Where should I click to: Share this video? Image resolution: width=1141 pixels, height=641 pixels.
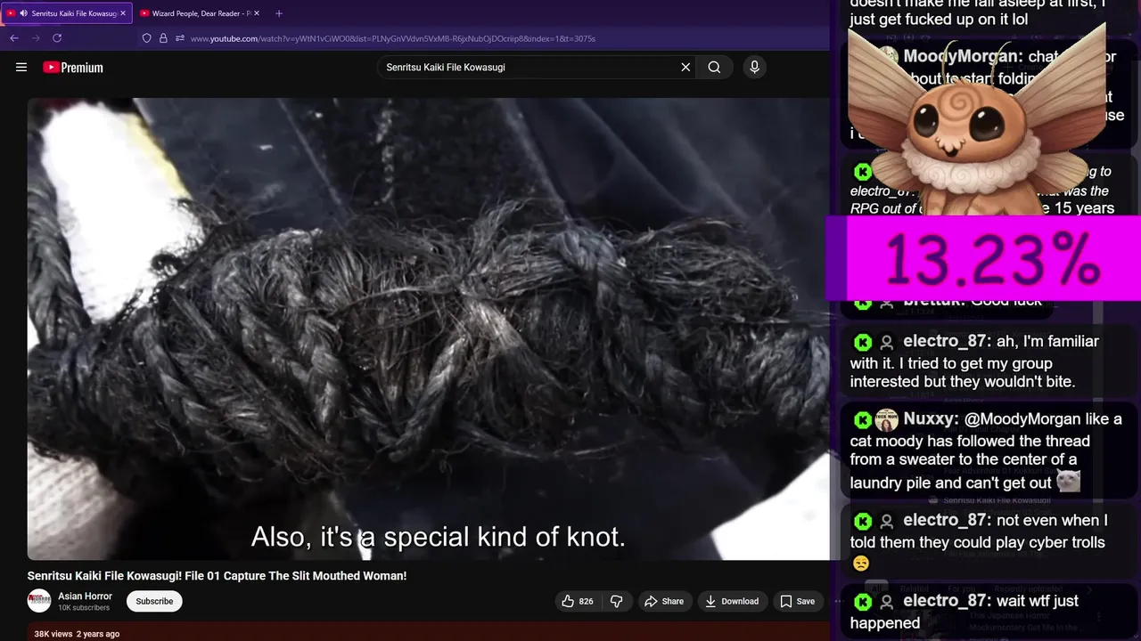click(x=664, y=601)
